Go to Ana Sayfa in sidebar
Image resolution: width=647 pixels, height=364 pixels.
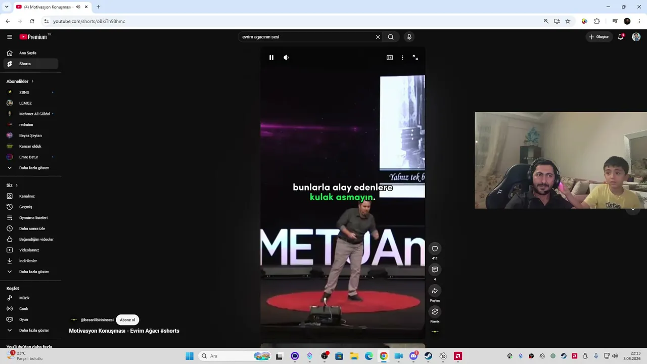pos(31,53)
